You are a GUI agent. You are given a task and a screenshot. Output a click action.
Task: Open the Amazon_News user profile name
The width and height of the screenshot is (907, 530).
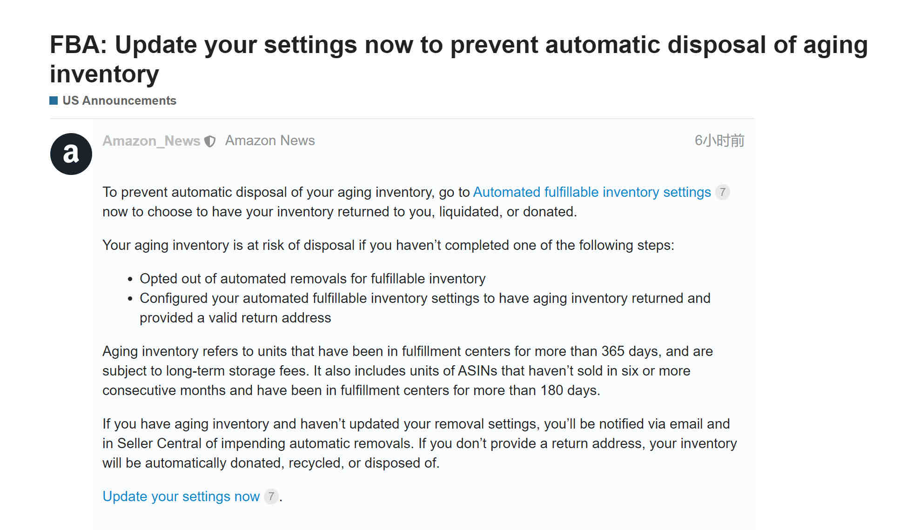(151, 141)
